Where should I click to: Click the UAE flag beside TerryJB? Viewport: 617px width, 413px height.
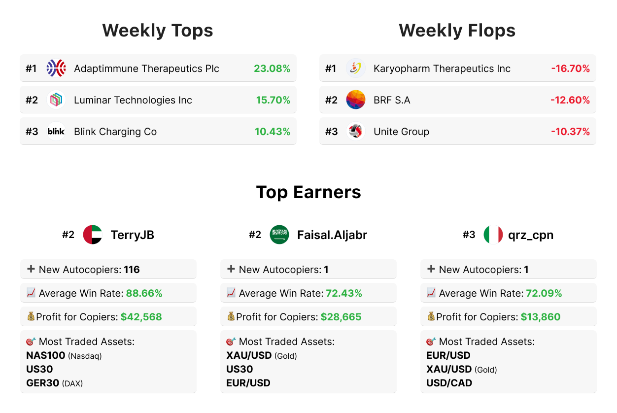pyautogui.click(x=93, y=235)
